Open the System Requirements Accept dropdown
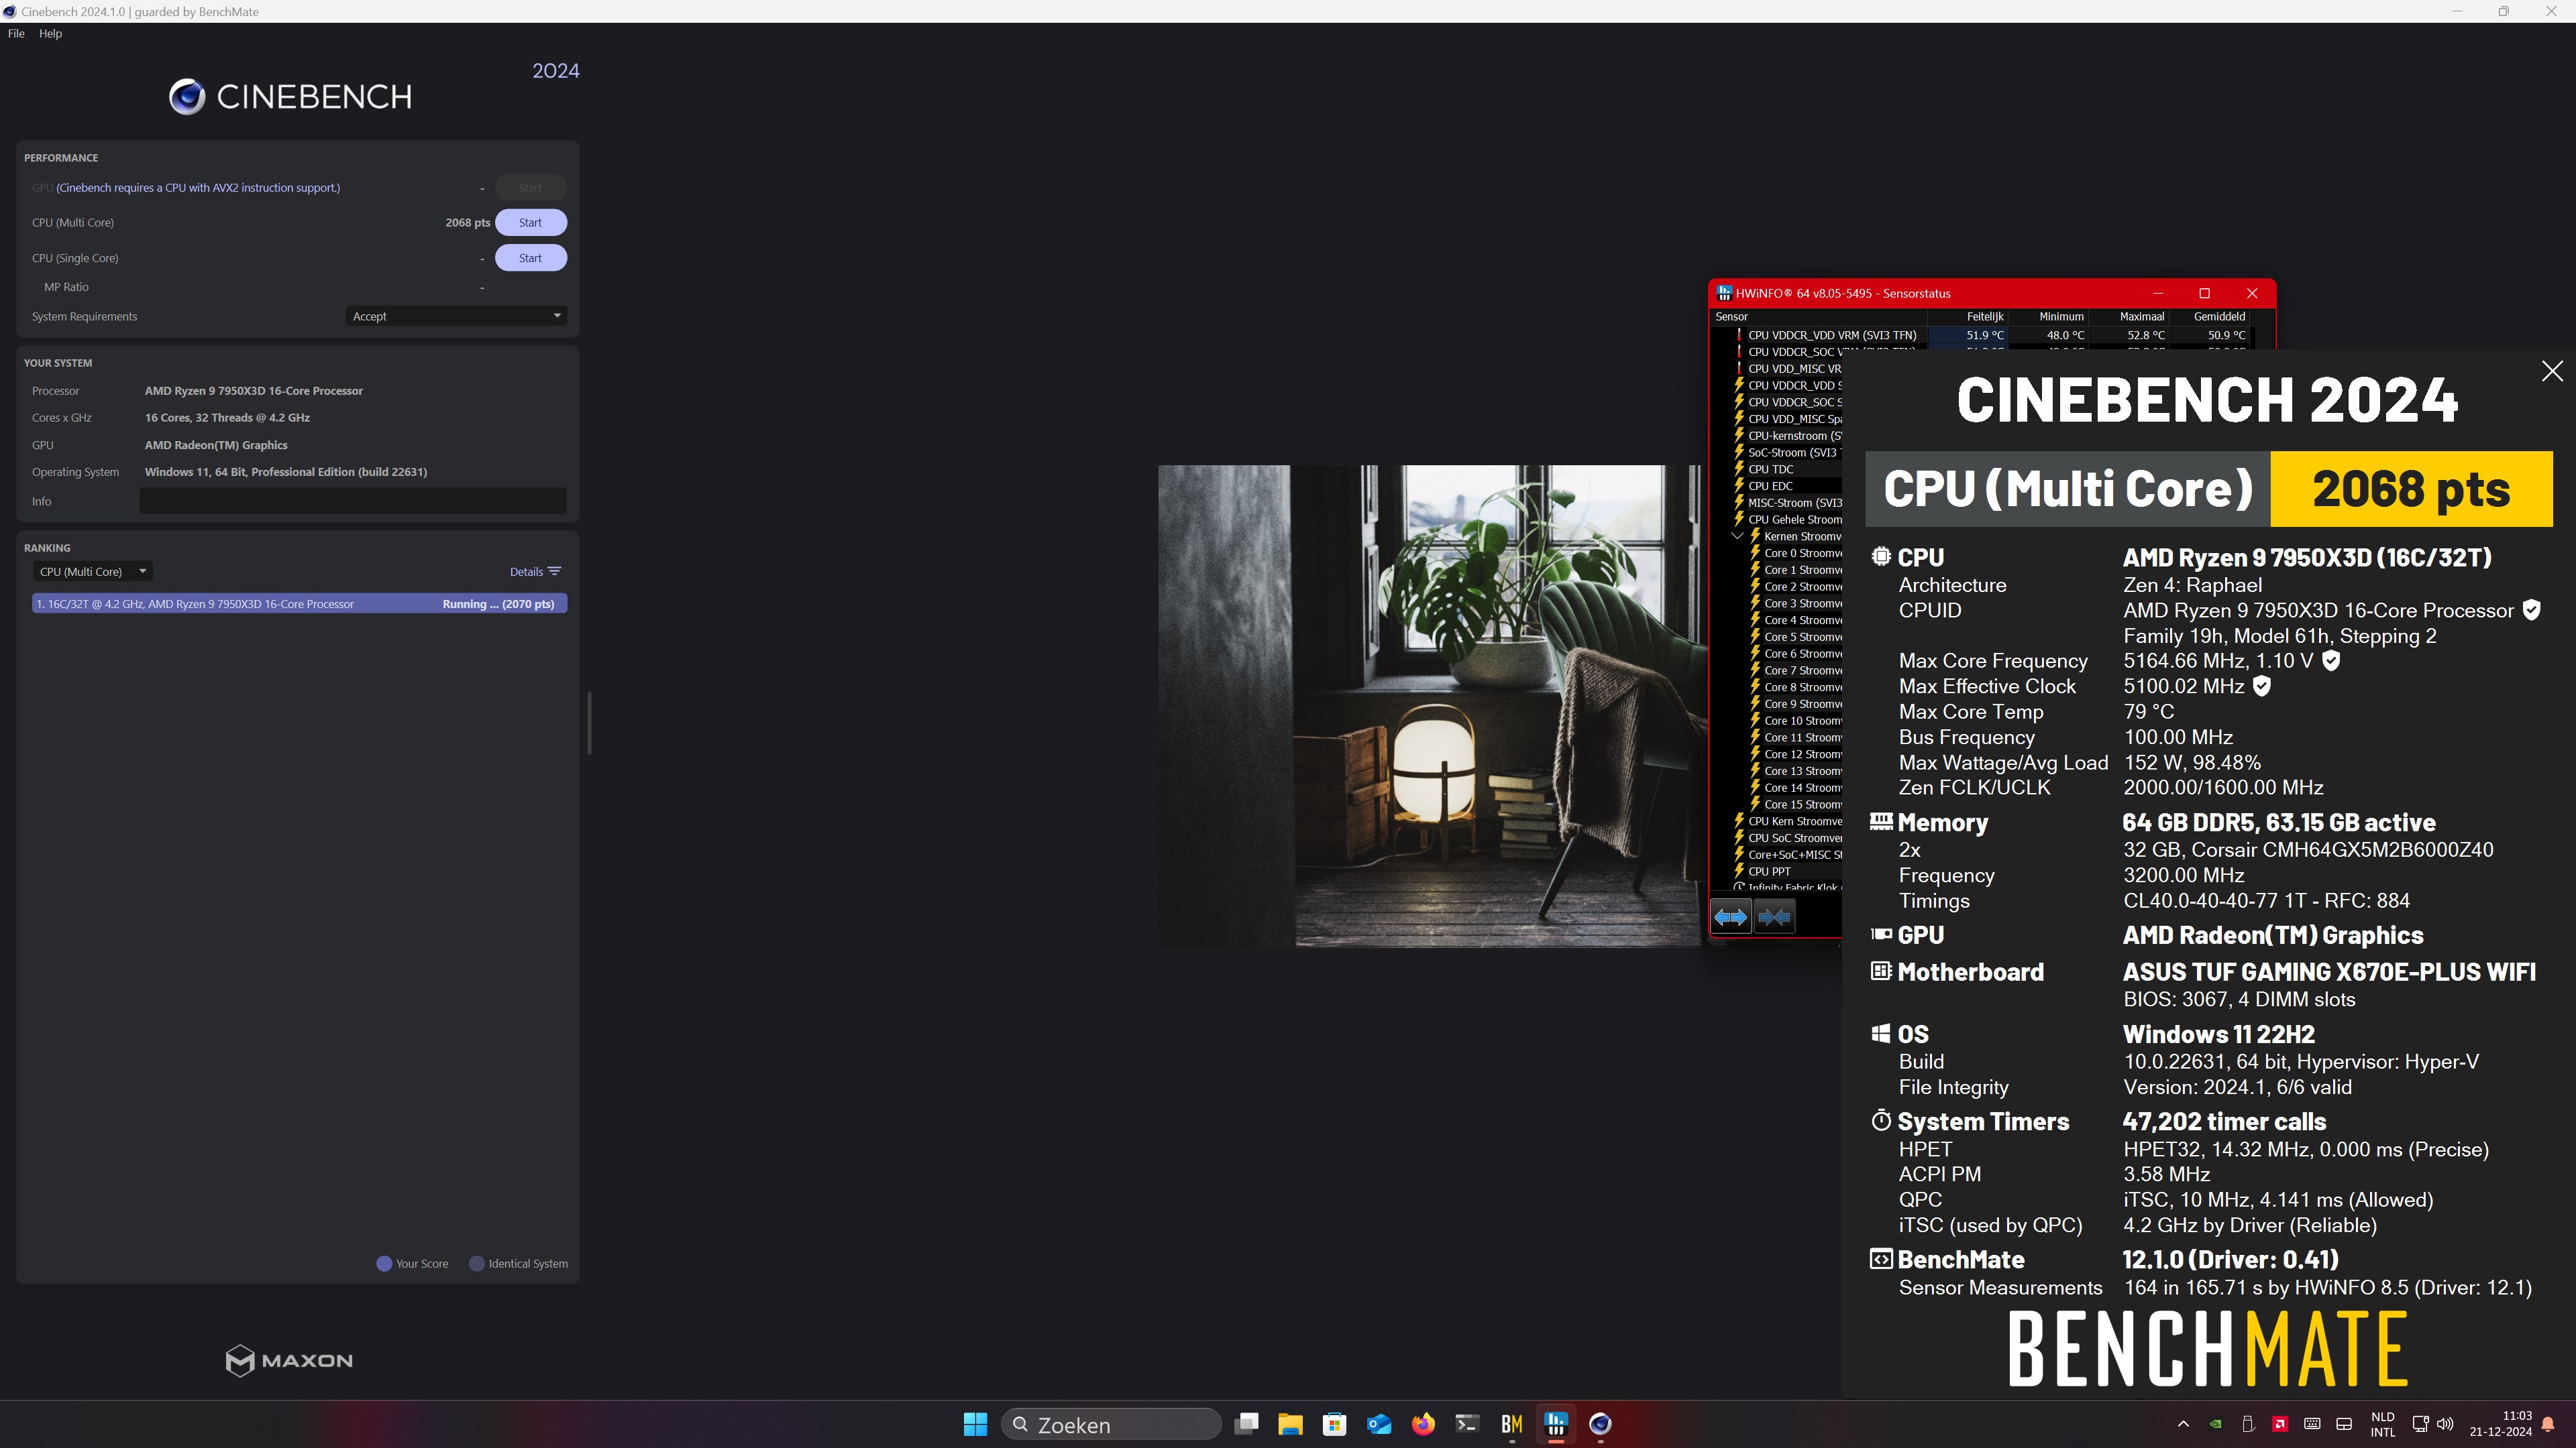 (x=456, y=317)
